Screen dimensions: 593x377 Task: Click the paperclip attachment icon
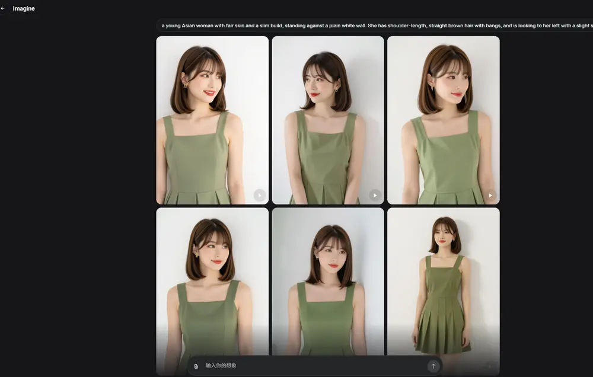click(x=196, y=366)
